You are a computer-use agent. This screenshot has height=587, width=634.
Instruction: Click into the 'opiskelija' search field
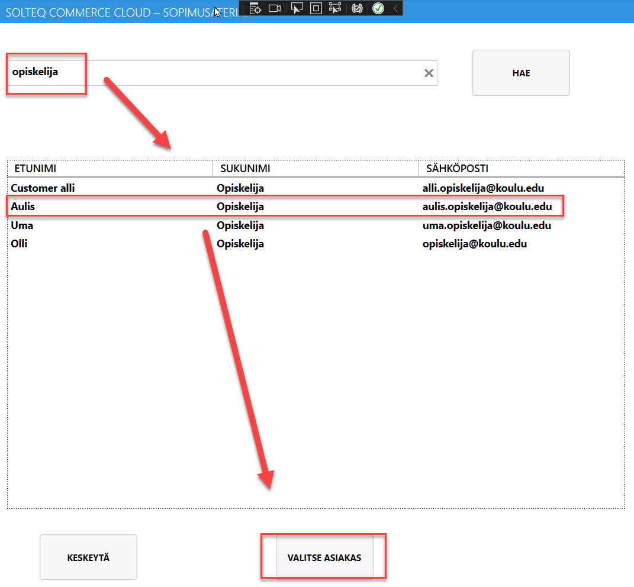(237, 73)
